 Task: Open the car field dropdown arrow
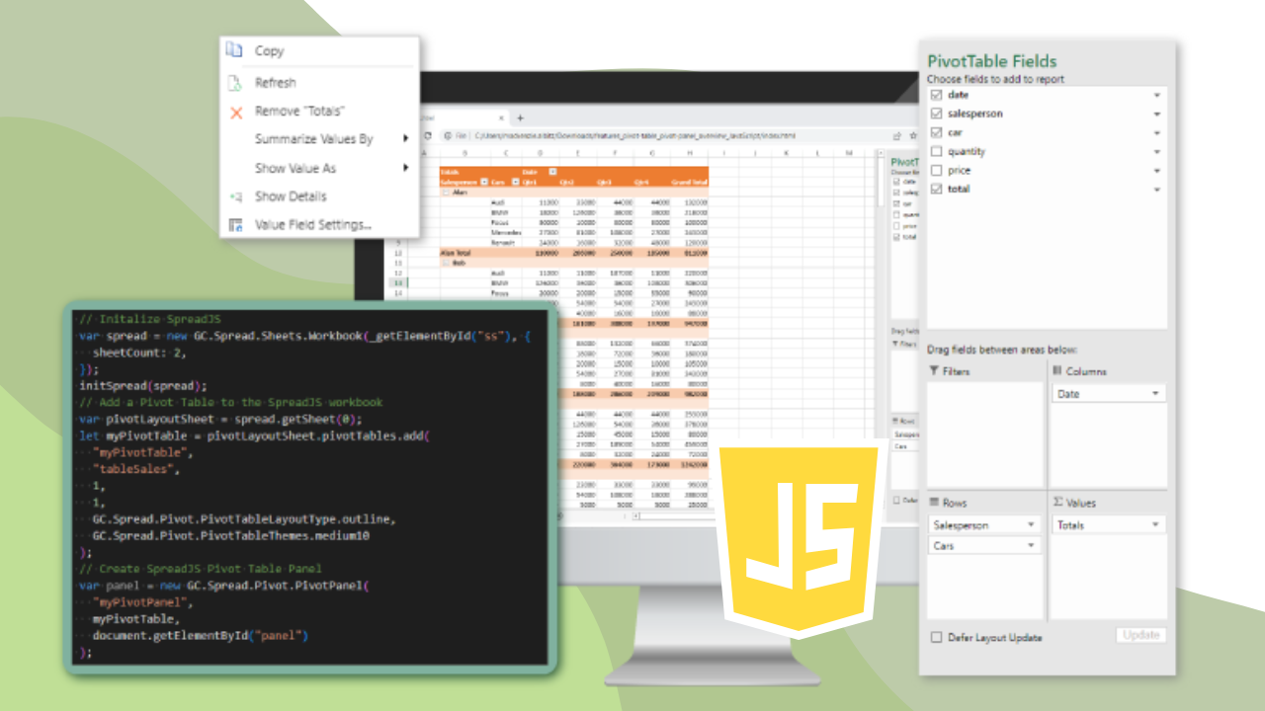pyautogui.click(x=1156, y=133)
